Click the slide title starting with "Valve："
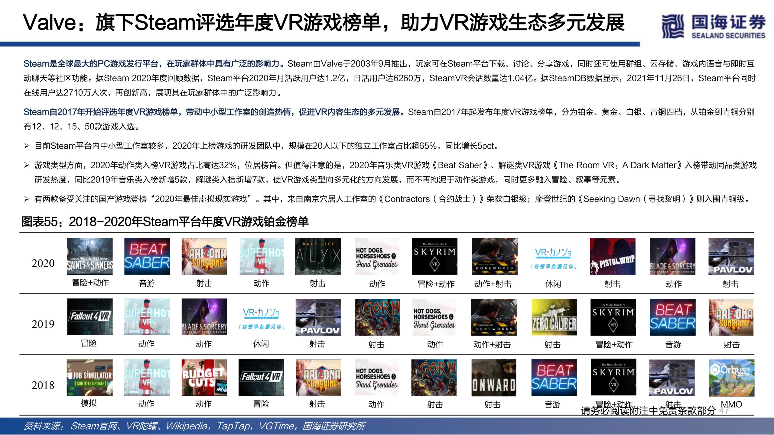 point(324,22)
